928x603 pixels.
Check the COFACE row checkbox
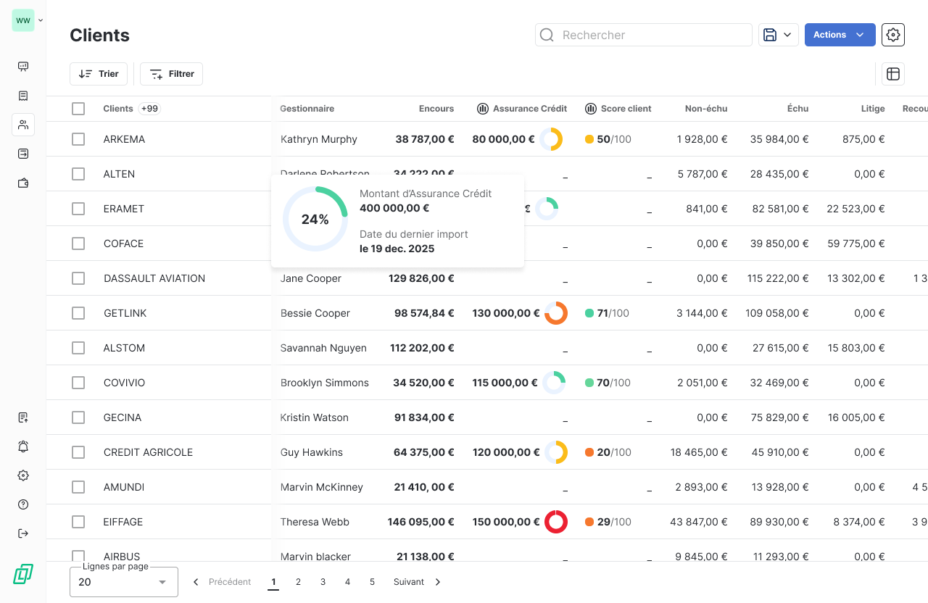78,244
